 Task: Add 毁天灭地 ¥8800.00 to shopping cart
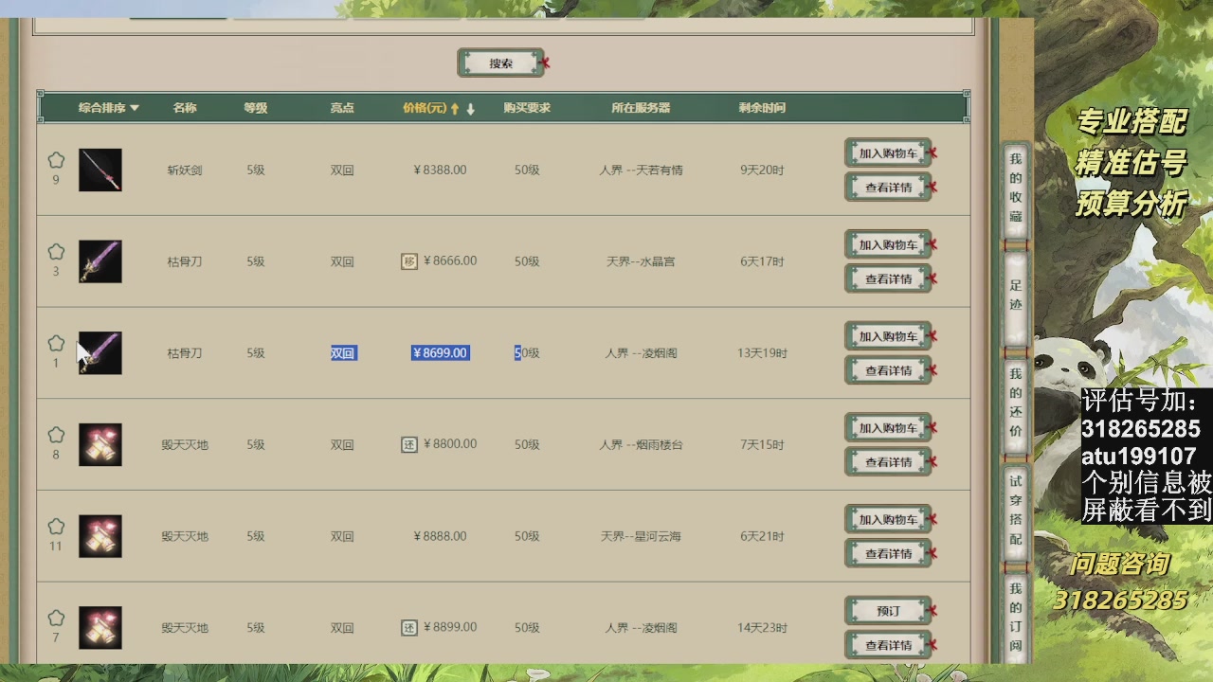coord(888,428)
